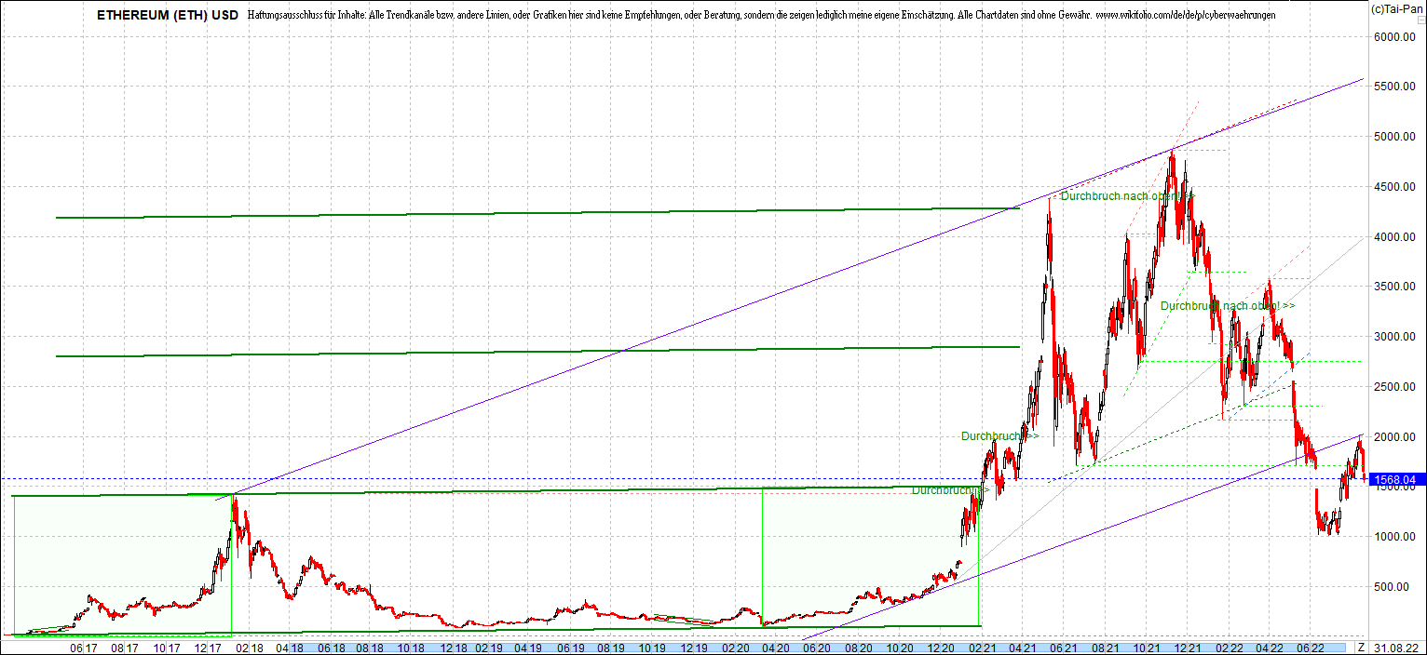Click the 12'20 label on time axis
The image size is (1427, 655).
tap(942, 648)
